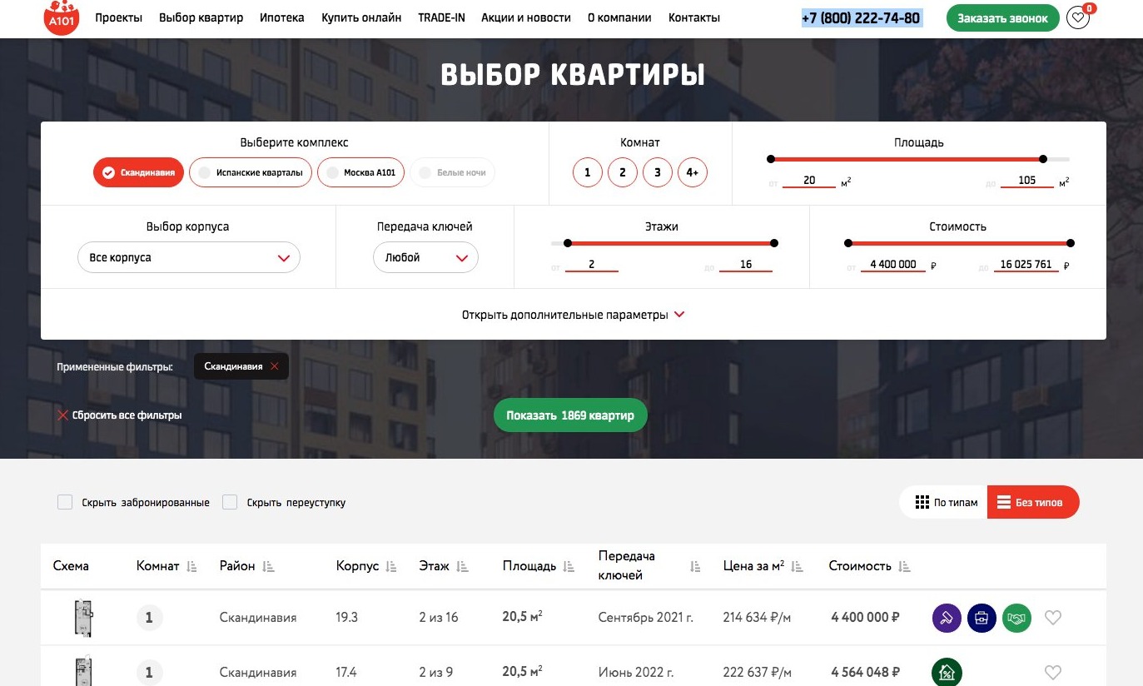Click phone number +7 (800) 222-74-80
This screenshot has width=1143, height=686.
[x=862, y=17]
